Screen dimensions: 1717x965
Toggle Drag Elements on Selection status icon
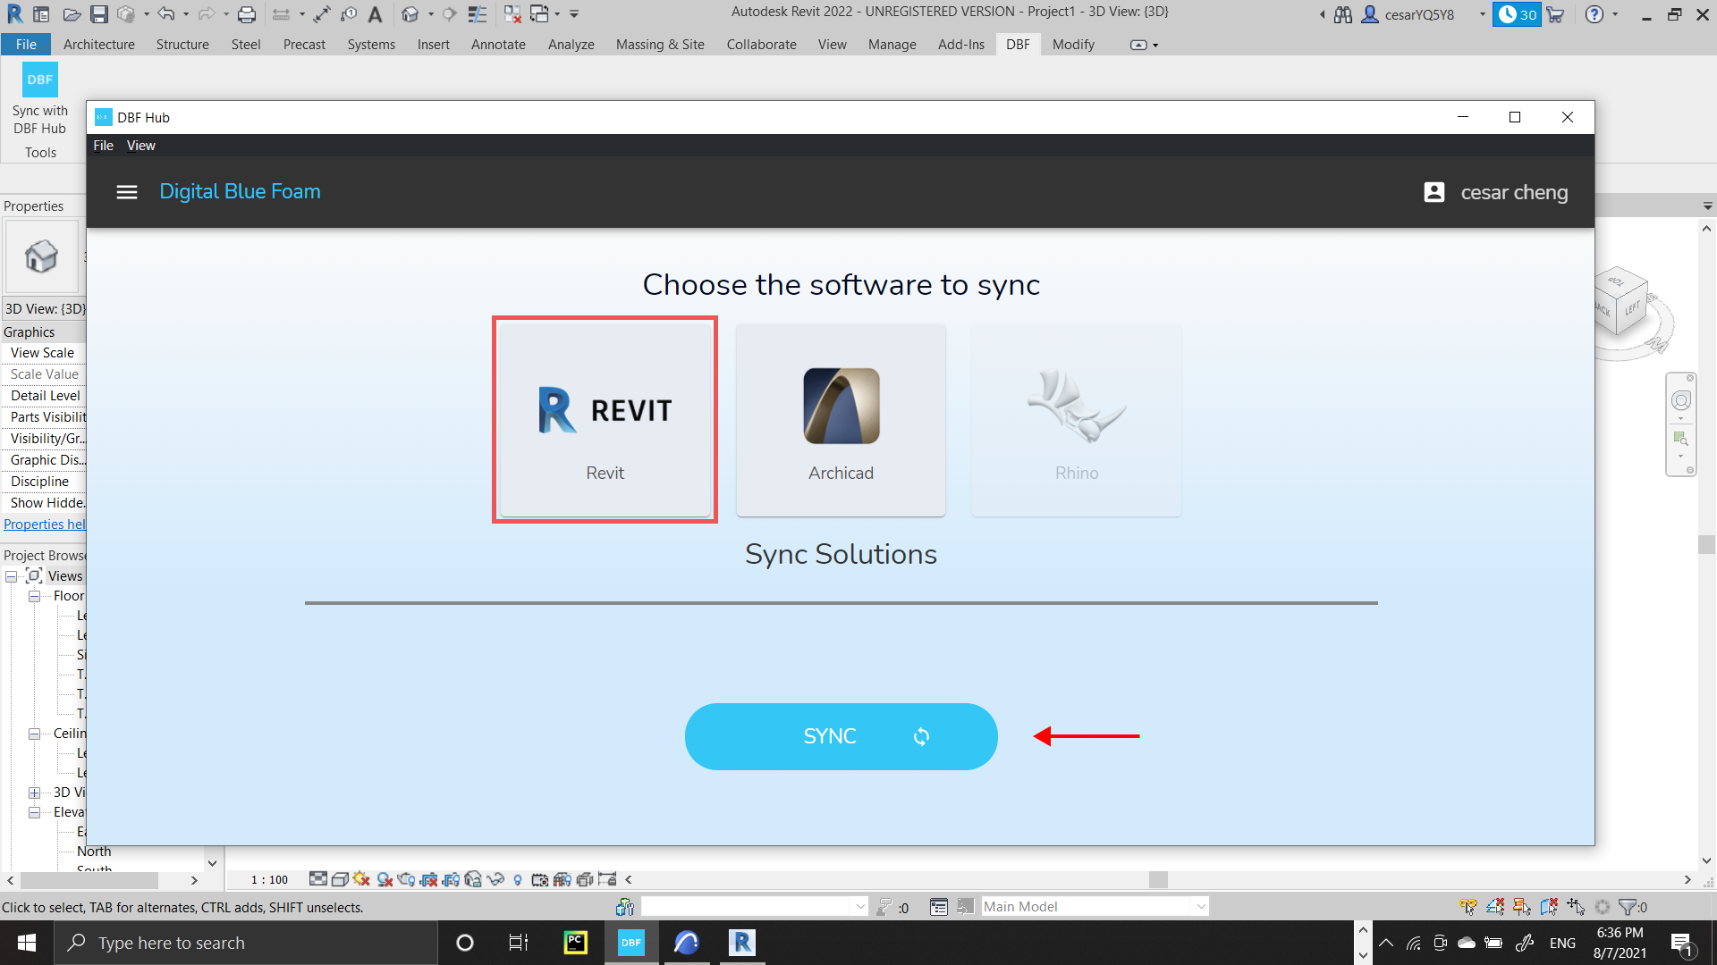(x=1576, y=907)
